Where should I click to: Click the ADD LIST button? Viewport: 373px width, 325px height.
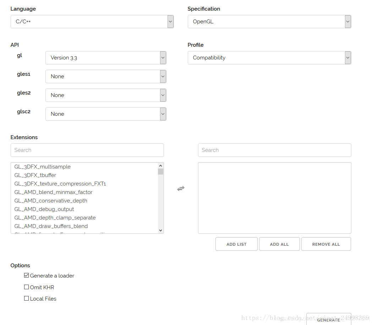click(236, 244)
